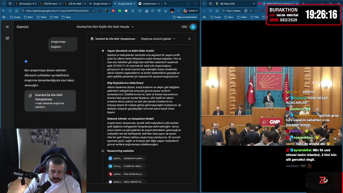
Task: Close the '(9) Anasayfa / X' tab
Action: (36, 4)
